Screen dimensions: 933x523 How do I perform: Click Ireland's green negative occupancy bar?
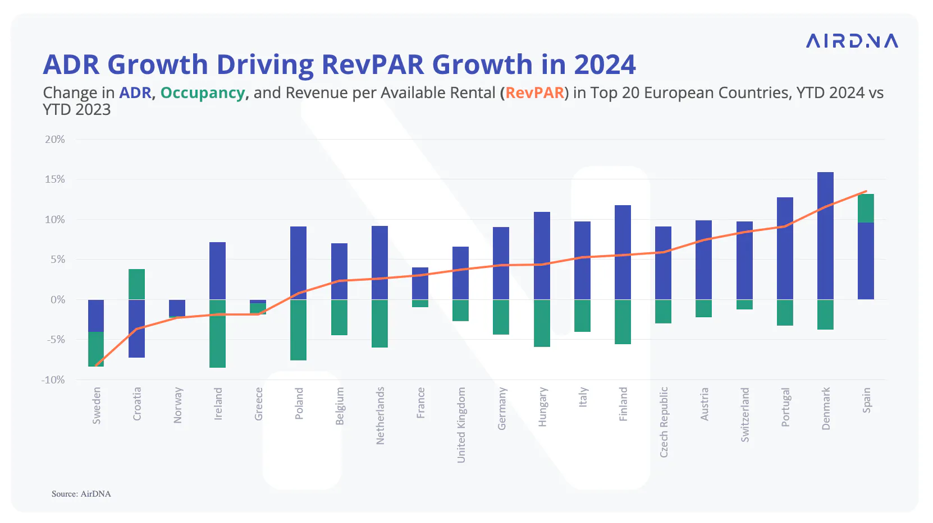217,334
